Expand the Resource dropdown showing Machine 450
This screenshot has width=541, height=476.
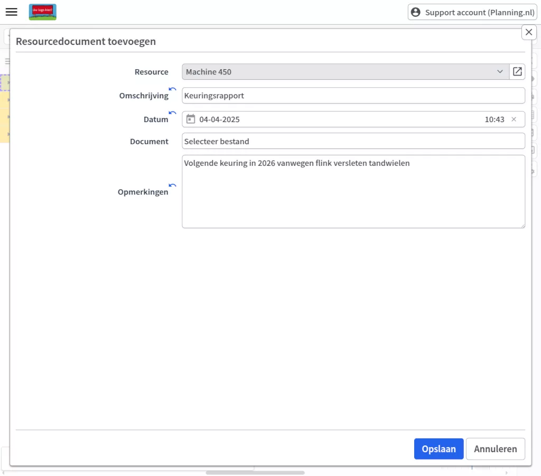click(x=500, y=72)
